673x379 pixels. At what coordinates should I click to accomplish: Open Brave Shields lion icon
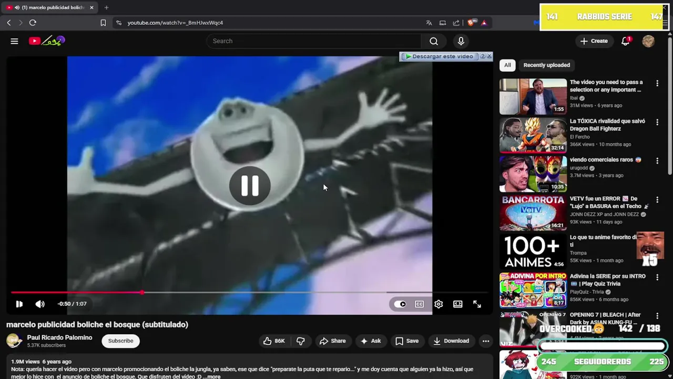click(x=471, y=23)
